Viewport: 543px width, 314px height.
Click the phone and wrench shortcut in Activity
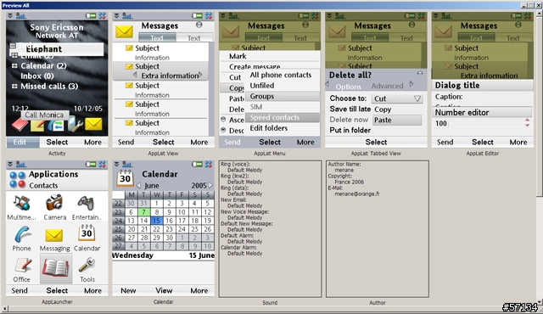coord(76,124)
